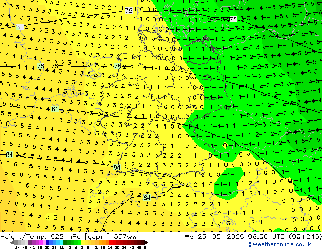Click the '12' label on the temperature scale
This screenshot has height=249, width=322.
point(95,247)
